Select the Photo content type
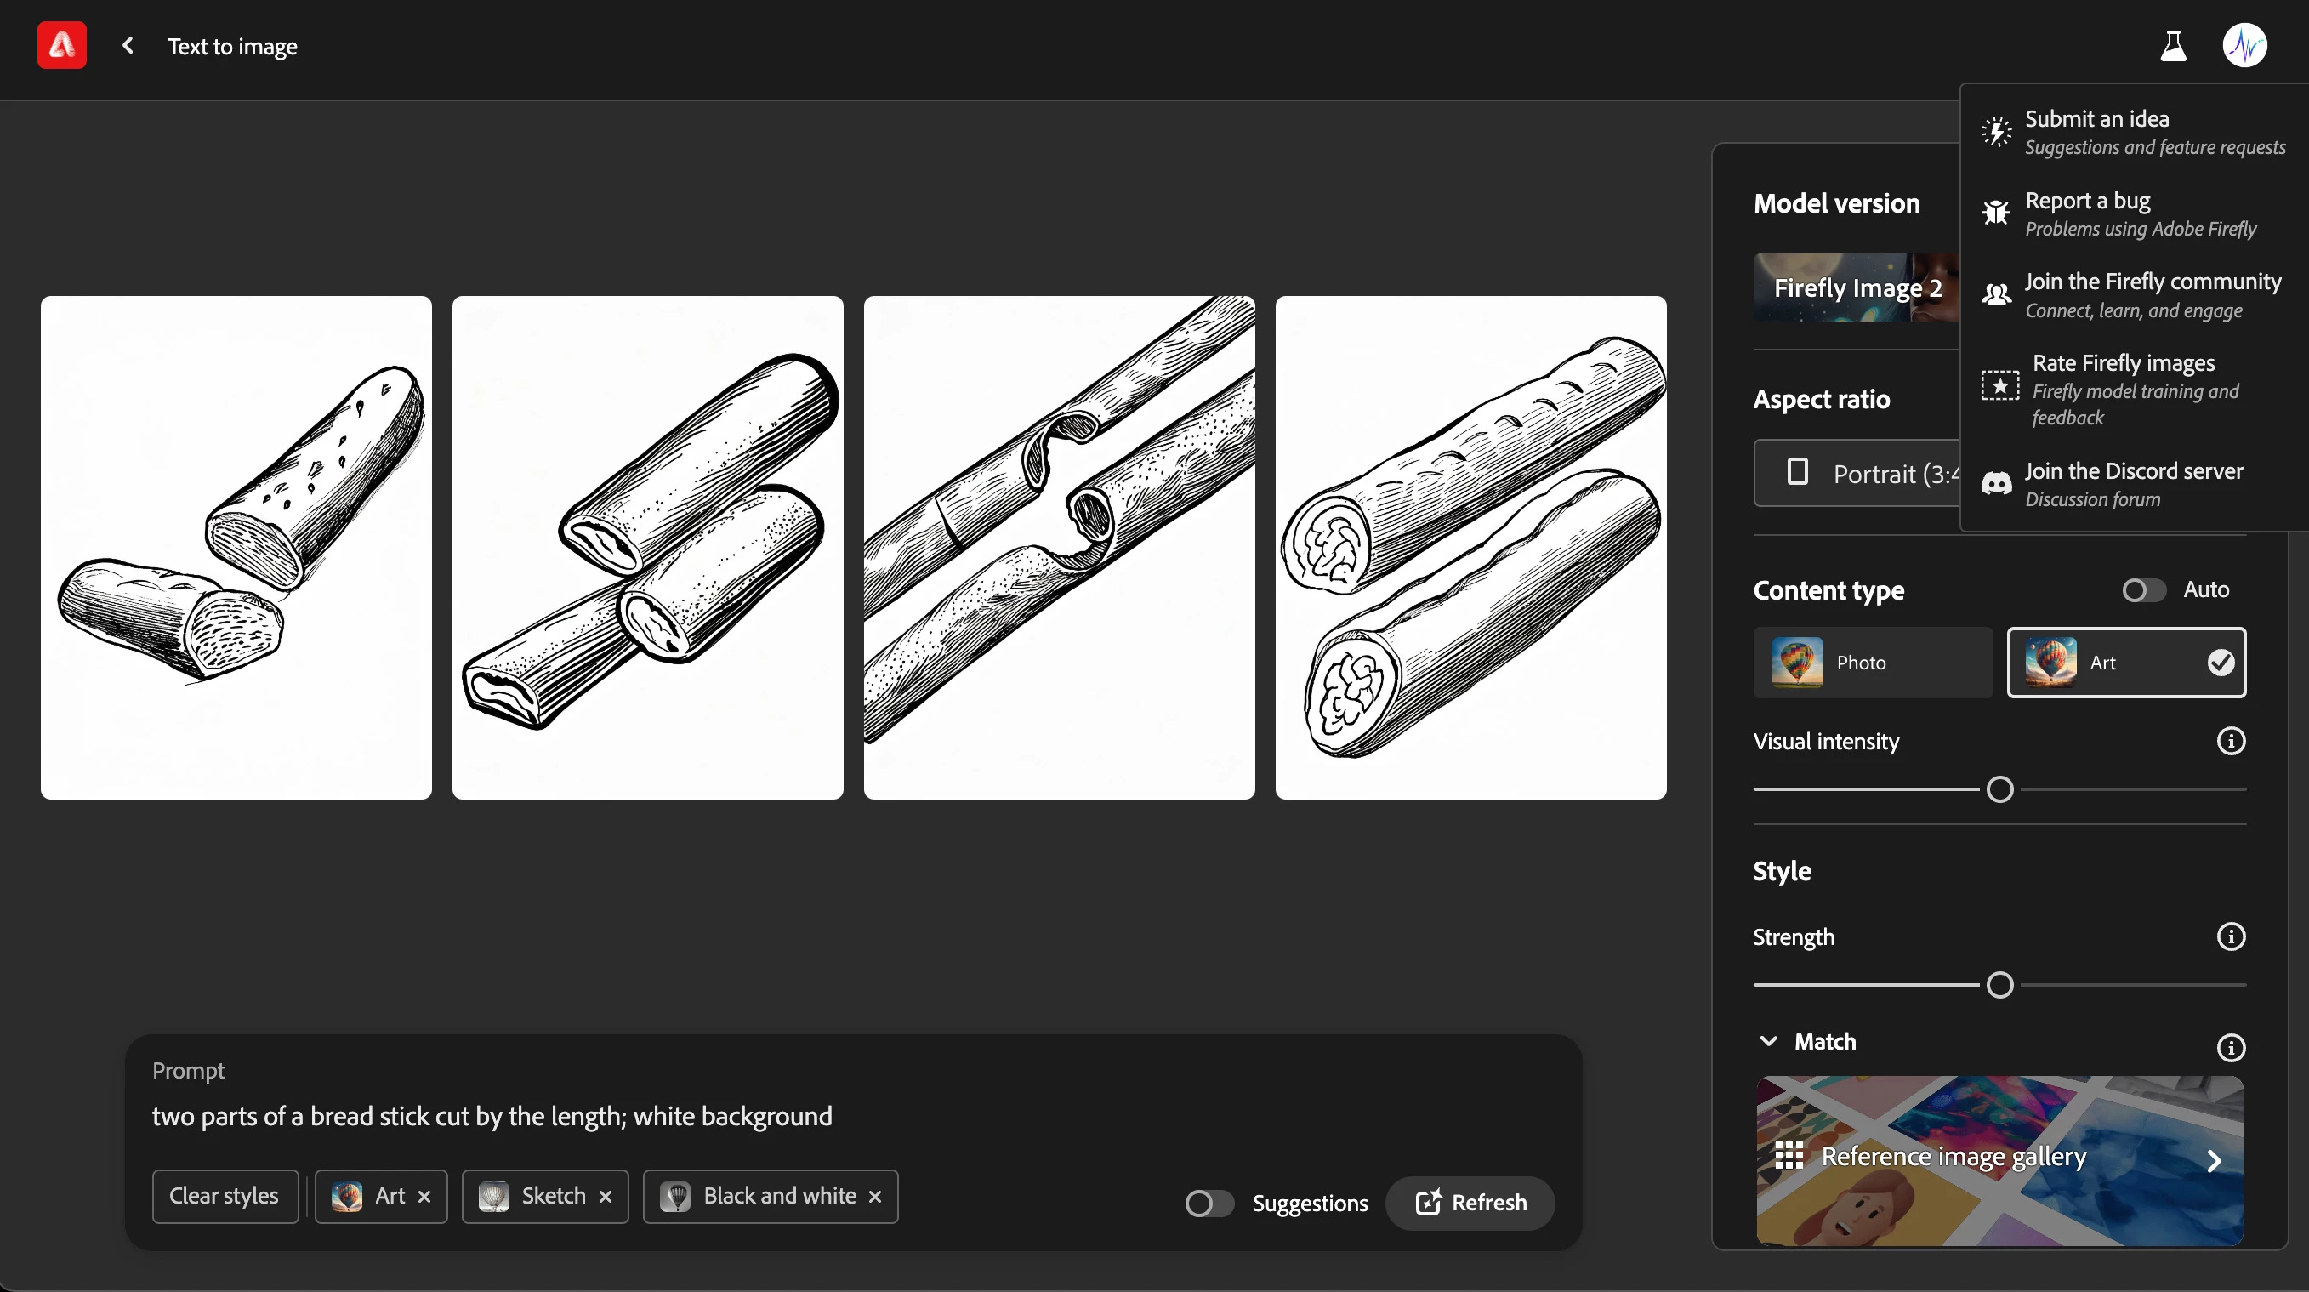2309x1292 pixels. (x=1873, y=663)
